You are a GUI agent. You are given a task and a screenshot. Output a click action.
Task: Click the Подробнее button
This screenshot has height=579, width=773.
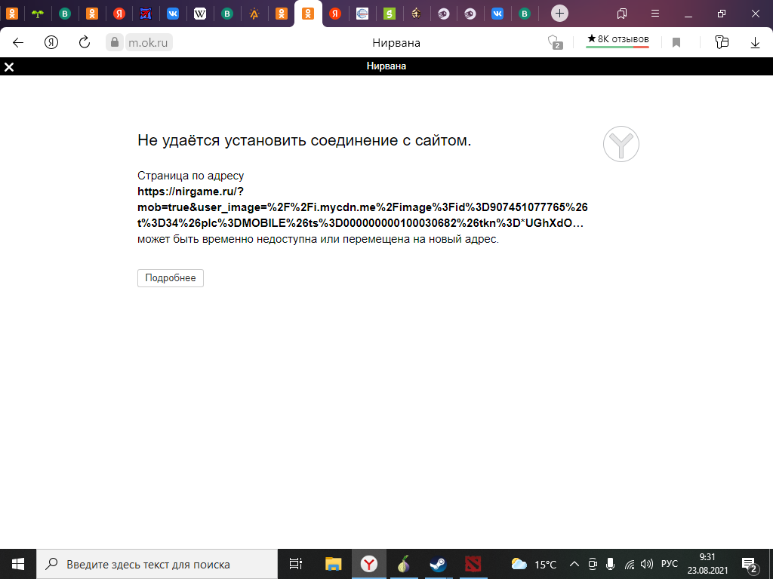point(171,278)
